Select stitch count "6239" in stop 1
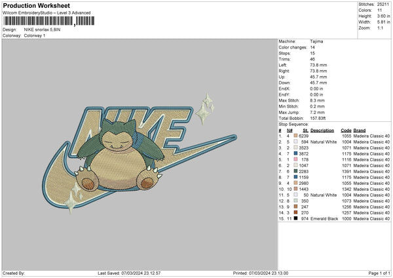The height and width of the screenshot is (278, 393). point(303,136)
